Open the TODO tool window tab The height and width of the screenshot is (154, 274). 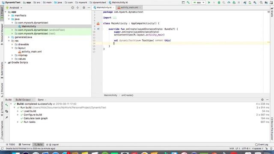(x=10, y=145)
